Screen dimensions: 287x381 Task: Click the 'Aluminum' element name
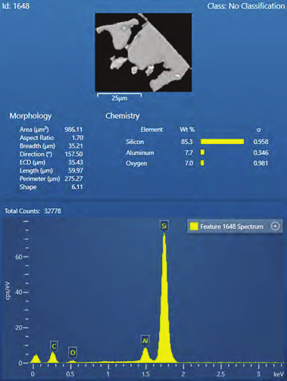140,152
